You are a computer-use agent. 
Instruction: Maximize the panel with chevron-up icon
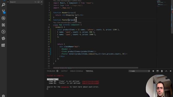(x=166, y=71)
